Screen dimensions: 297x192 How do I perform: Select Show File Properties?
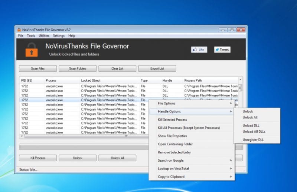[x=192, y=136]
